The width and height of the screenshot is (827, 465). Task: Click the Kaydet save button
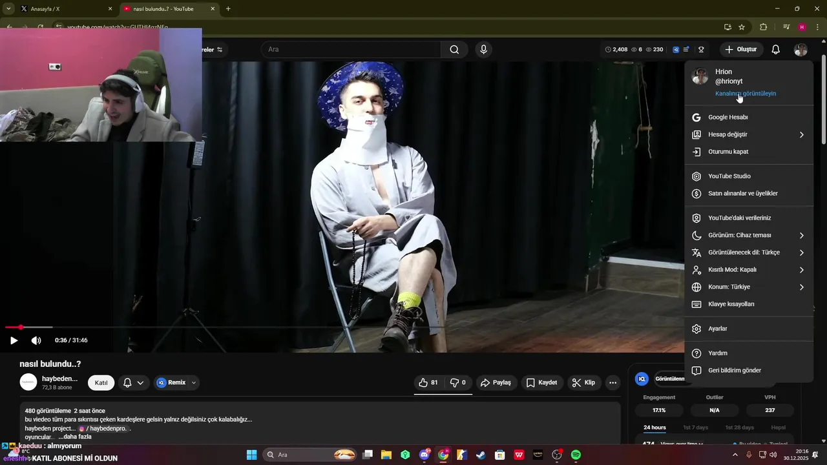click(541, 383)
